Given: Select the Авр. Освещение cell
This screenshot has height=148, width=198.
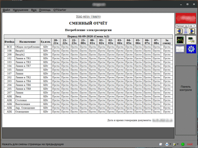Looking at the screenshot, I should tap(27, 108).
